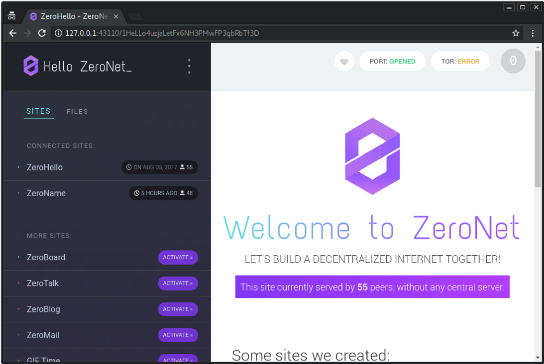Open the ZeroBoard site link

coord(46,257)
